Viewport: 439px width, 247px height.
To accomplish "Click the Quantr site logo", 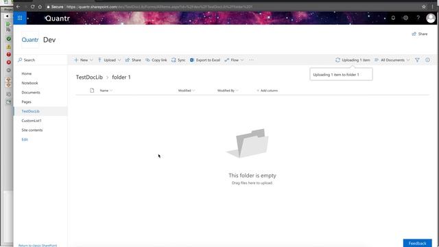I will click(30, 40).
